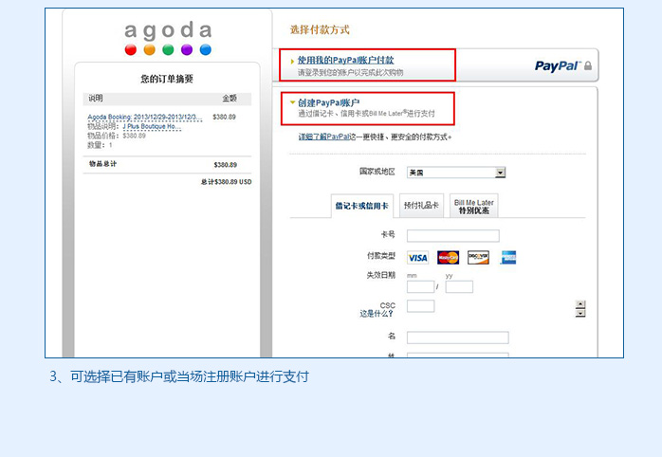The image size is (662, 457).
Task: Click the padlock icon next to PayPal
Action: point(588,65)
